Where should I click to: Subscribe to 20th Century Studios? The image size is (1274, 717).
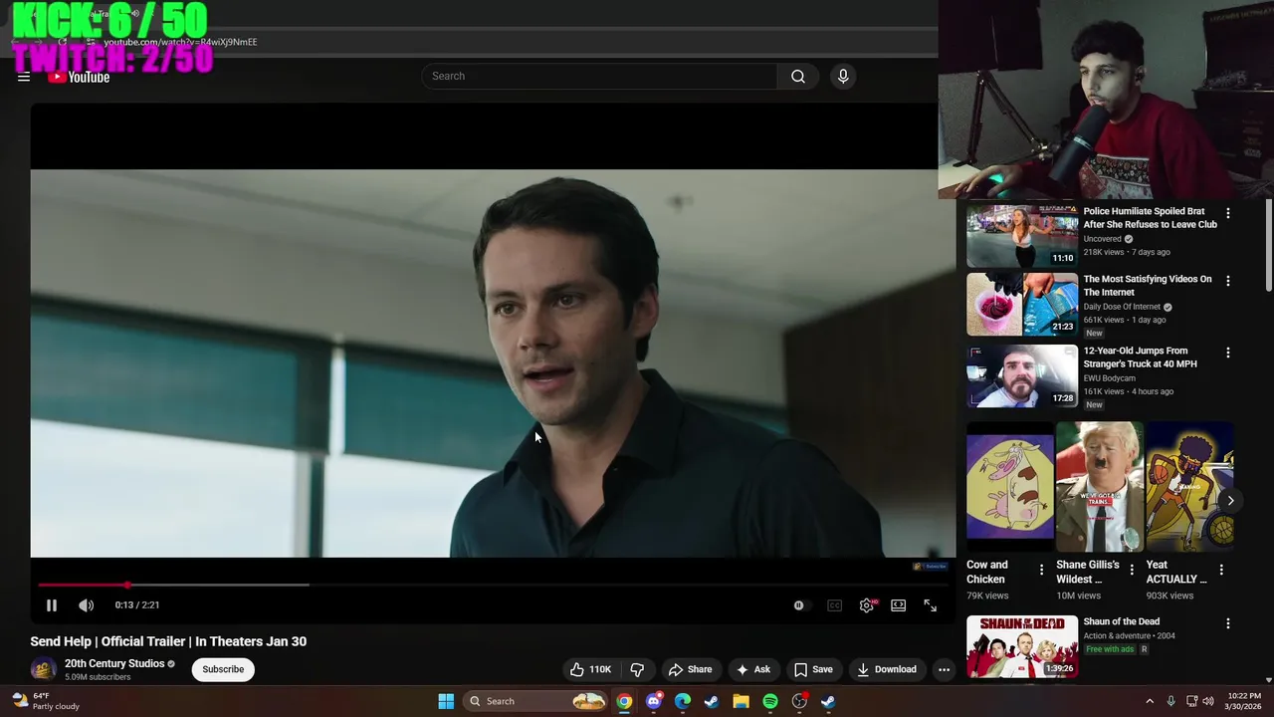(x=223, y=669)
